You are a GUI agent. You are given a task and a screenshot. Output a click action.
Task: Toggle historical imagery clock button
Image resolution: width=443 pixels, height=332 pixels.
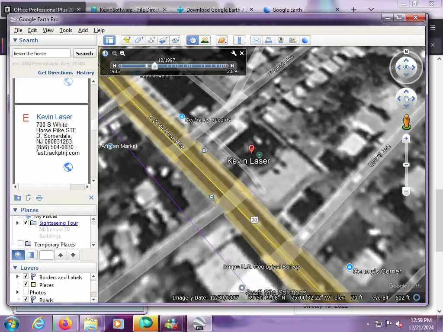(x=193, y=40)
